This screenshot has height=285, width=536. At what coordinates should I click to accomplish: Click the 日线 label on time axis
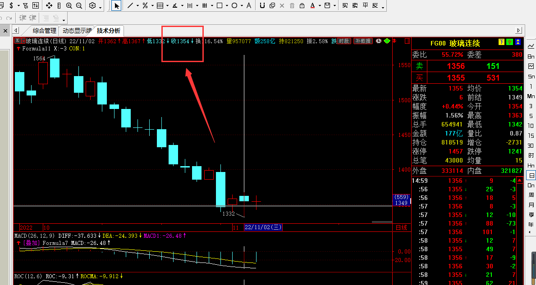point(401,227)
